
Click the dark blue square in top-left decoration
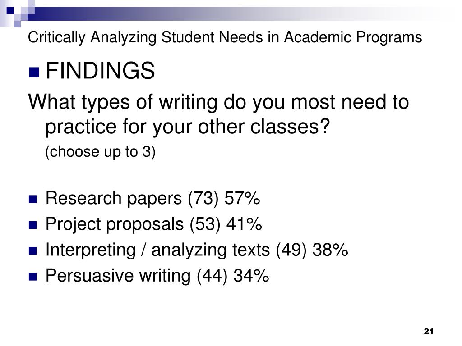[x=10, y=10]
